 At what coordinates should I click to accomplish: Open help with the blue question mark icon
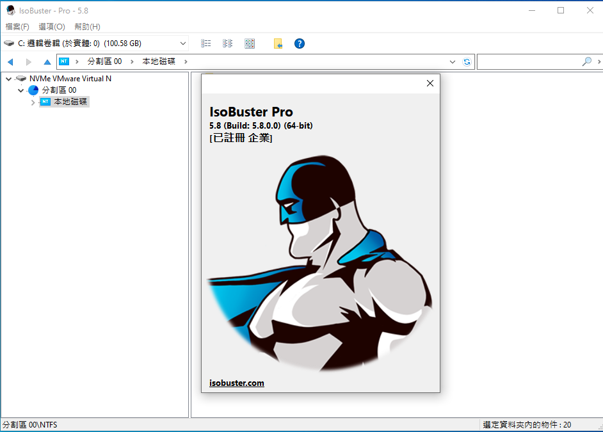click(x=299, y=44)
